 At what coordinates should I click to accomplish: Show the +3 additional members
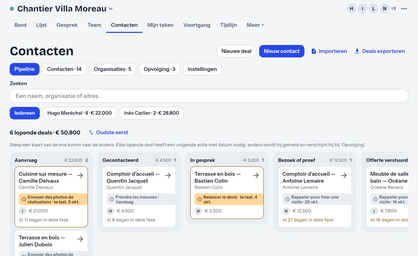(393, 9)
